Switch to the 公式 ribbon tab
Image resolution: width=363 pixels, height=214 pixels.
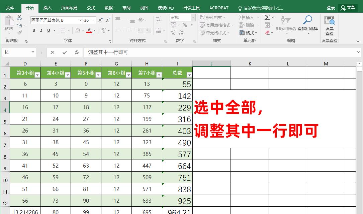point(91,8)
